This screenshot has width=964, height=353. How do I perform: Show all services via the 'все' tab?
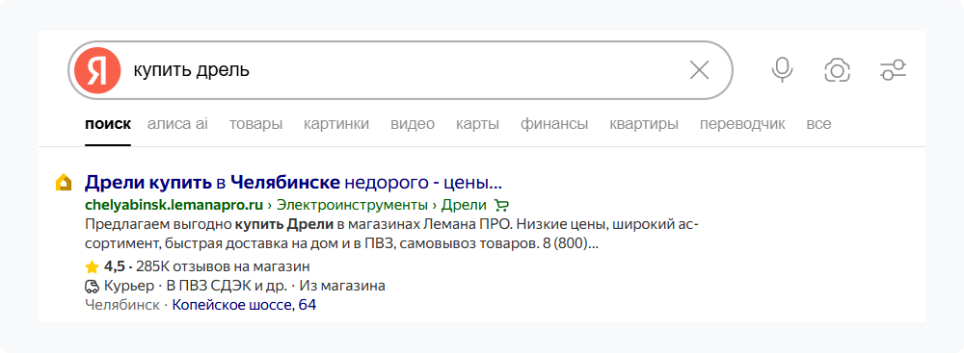pos(818,124)
